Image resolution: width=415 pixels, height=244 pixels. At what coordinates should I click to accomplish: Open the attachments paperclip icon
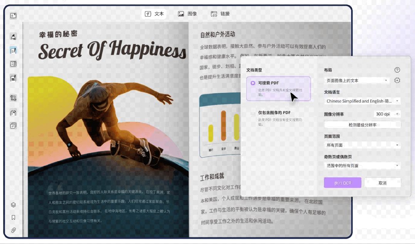(13, 230)
